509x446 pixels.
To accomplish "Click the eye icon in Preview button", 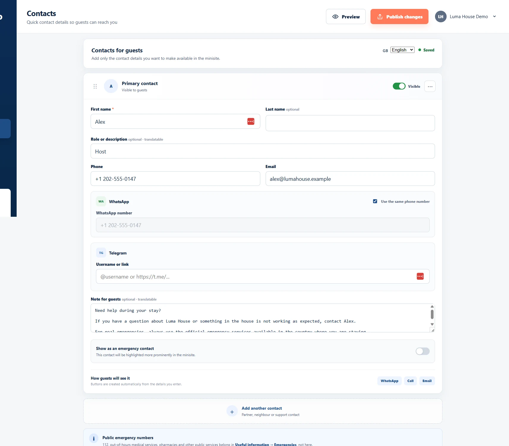I will pyautogui.click(x=335, y=17).
